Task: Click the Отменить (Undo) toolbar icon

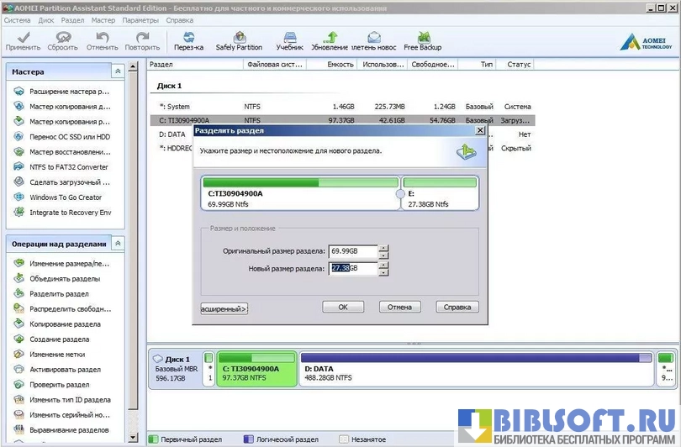Action: click(x=102, y=39)
